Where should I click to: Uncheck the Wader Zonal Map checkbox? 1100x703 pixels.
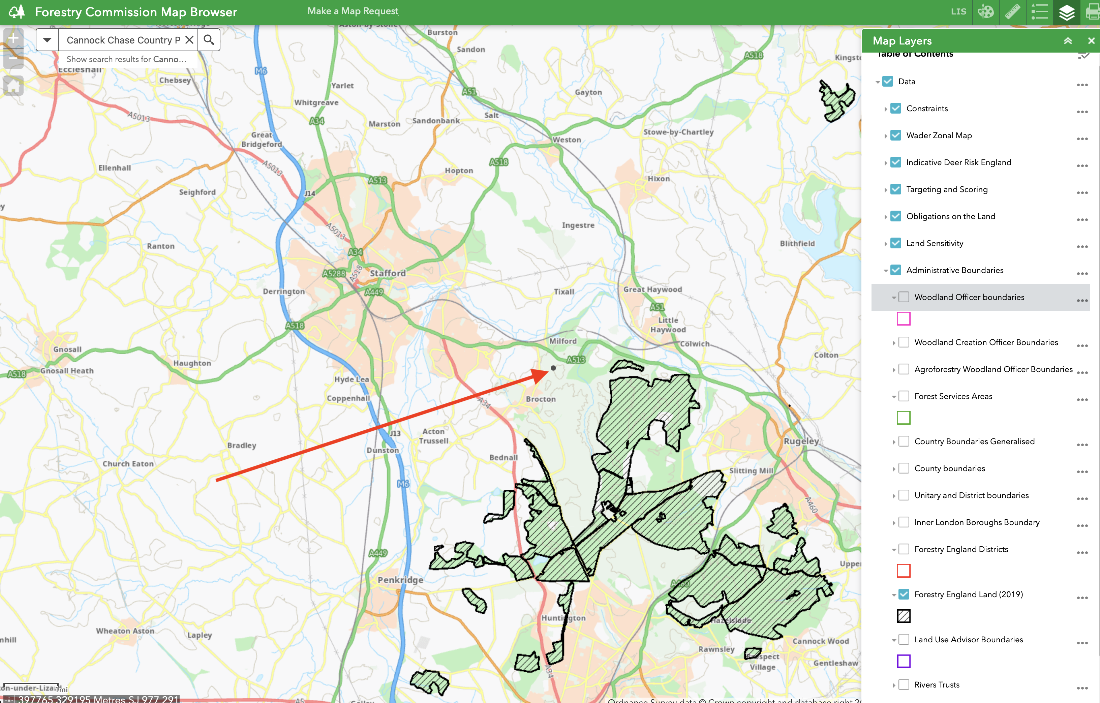[x=896, y=135]
